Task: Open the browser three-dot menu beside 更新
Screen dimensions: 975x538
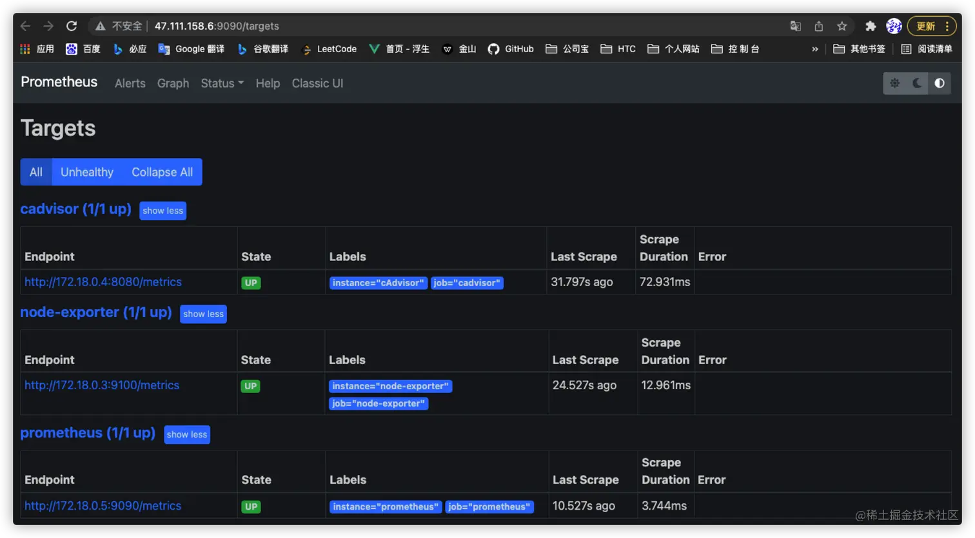Action: click(947, 26)
